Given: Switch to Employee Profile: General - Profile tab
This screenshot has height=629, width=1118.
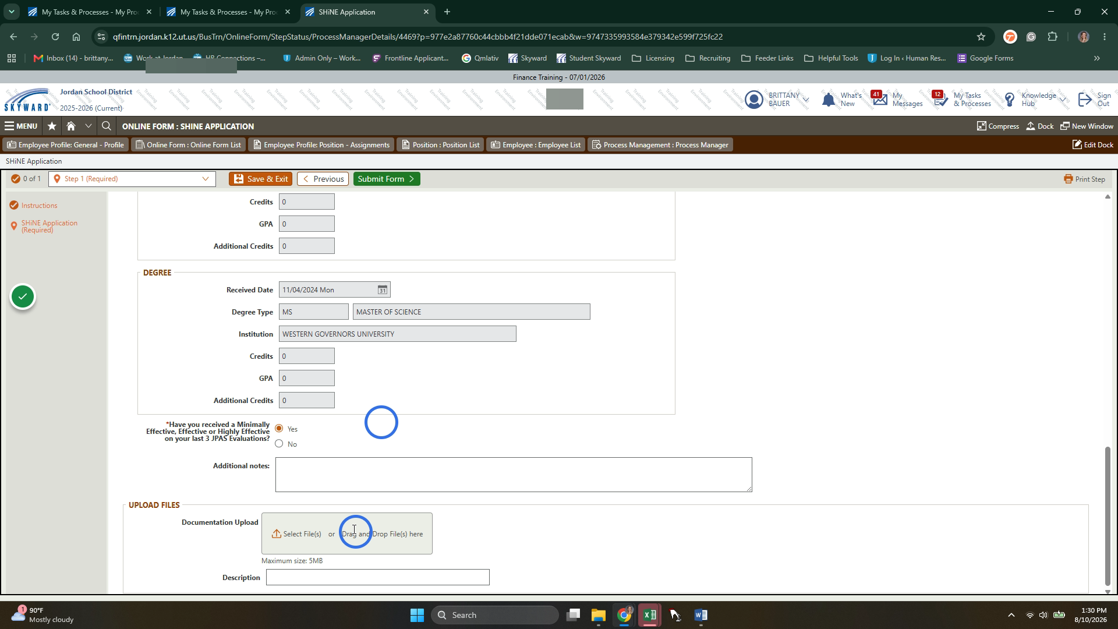Looking at the screenshot, I should (66, 144).
